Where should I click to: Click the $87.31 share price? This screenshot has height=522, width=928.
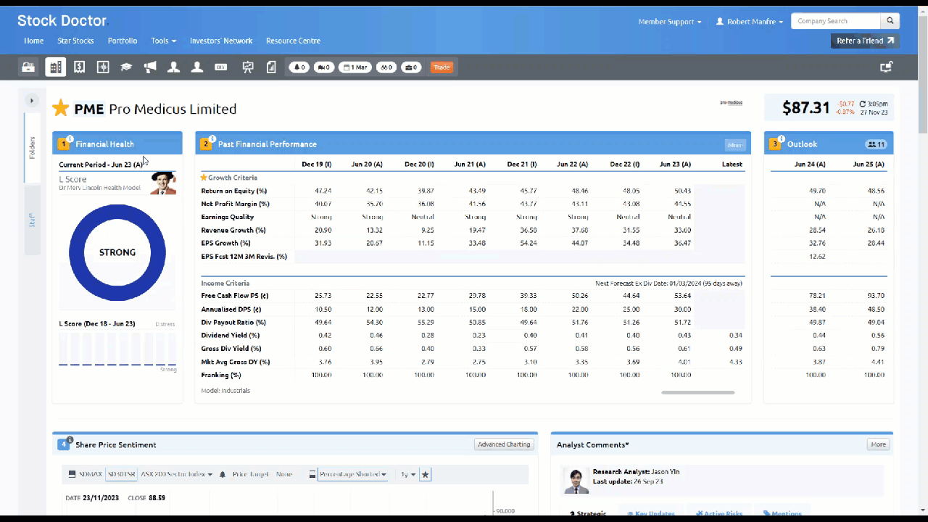[806, 108]
